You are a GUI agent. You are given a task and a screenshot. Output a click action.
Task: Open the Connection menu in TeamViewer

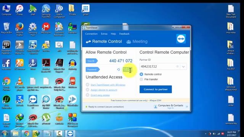point(91,34)
